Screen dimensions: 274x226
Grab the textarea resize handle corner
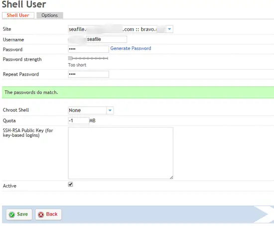click(171, 177)
